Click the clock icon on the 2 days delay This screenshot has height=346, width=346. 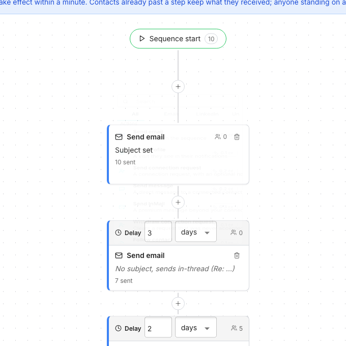coord(118,328)
